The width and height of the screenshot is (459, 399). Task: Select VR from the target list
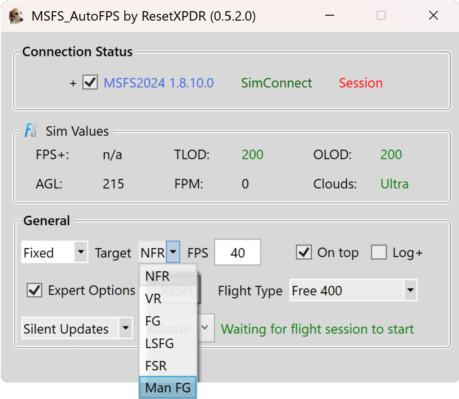tap(168, 299)
